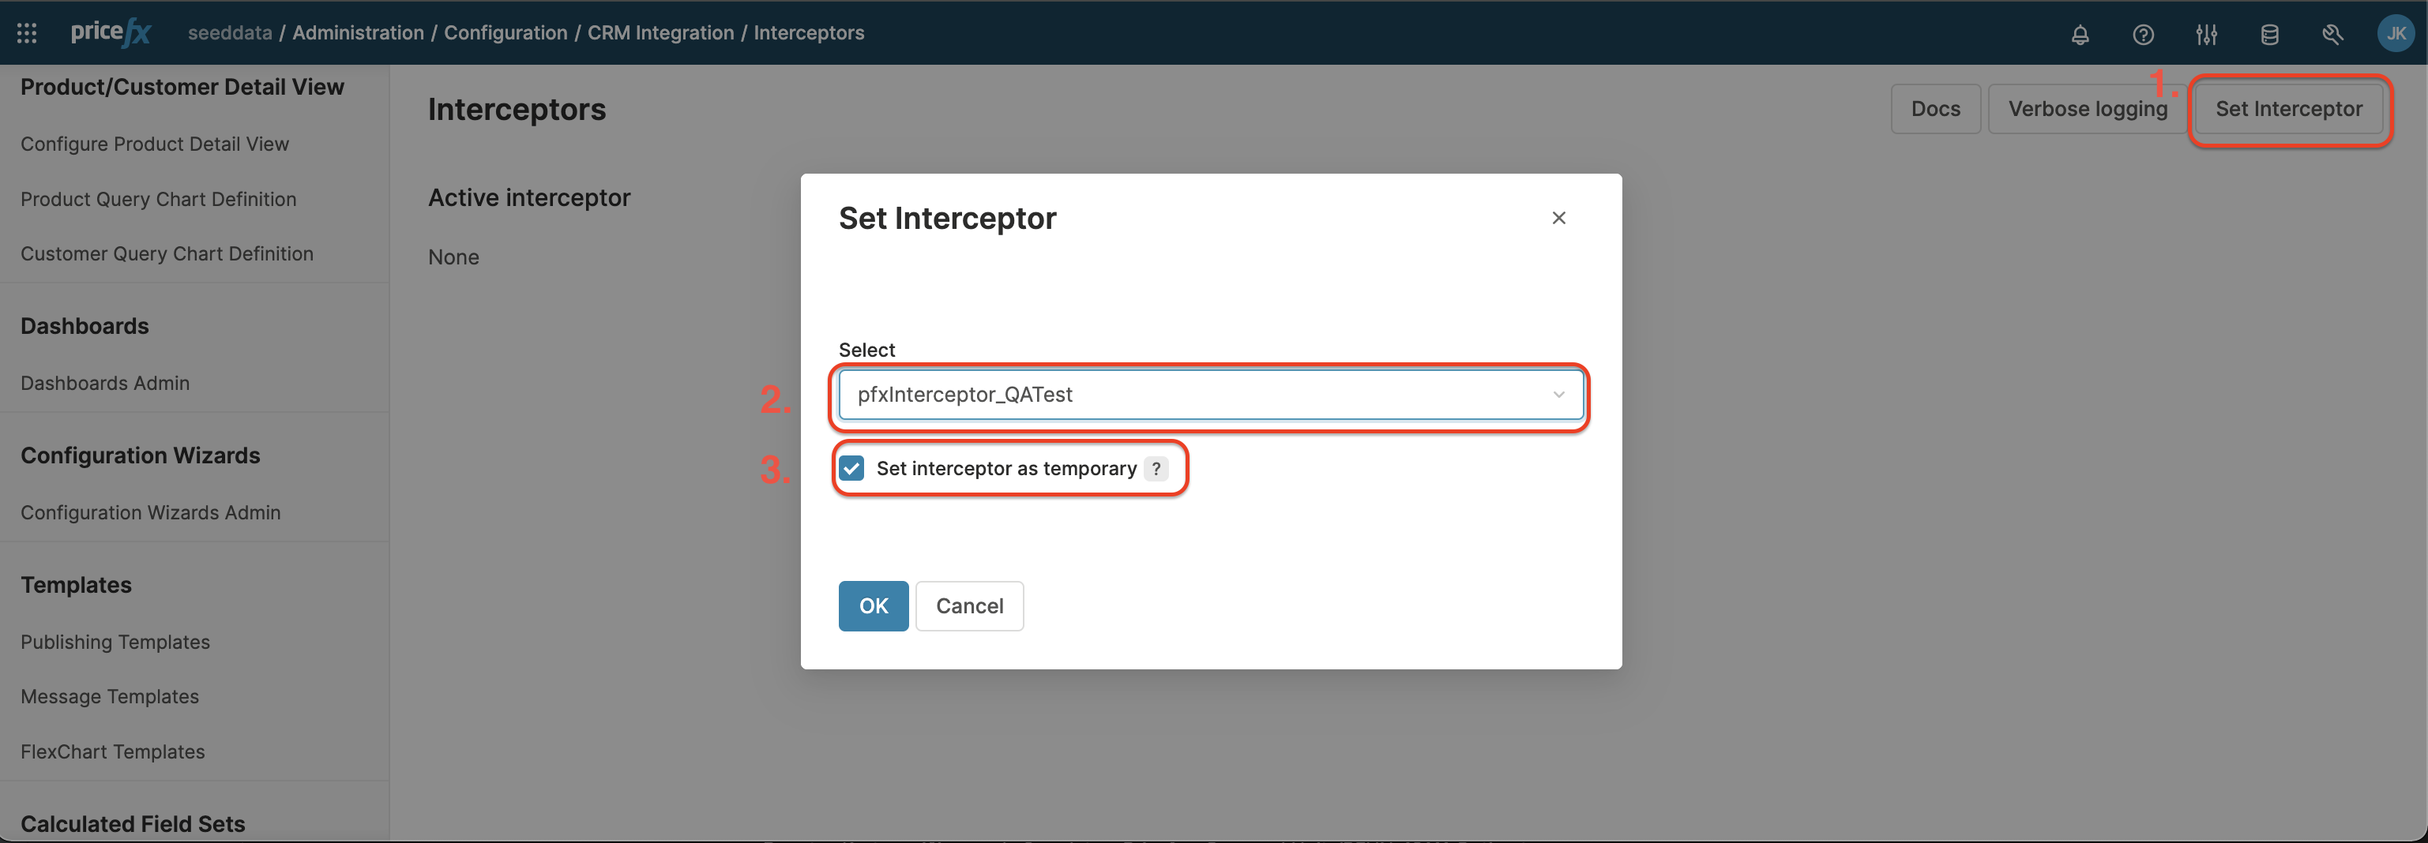Click the Pricefx logo
The height and width of the screenshot is (843, 2428).
[111, 33]
